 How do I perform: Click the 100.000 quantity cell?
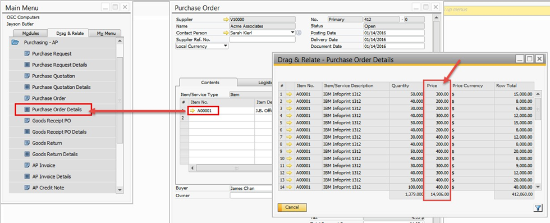click(x=407, y=187)
